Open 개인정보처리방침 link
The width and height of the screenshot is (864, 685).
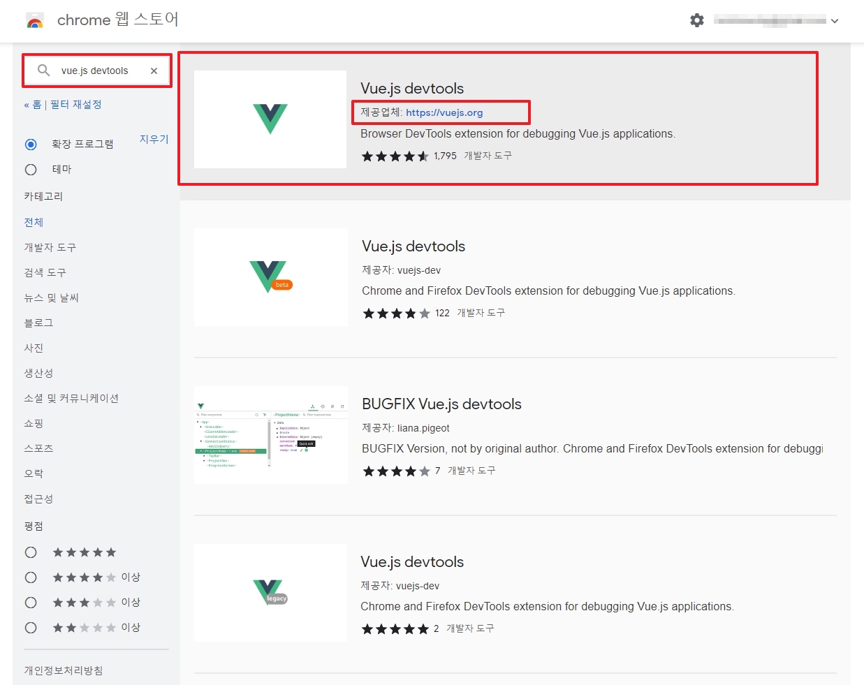point(64,670)
